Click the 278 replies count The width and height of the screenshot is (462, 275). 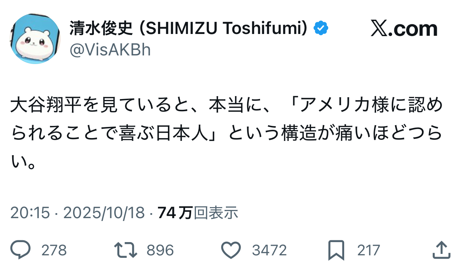(54, 250)
